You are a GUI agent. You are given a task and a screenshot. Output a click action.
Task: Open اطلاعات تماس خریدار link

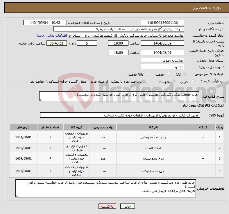click(51, 36)
